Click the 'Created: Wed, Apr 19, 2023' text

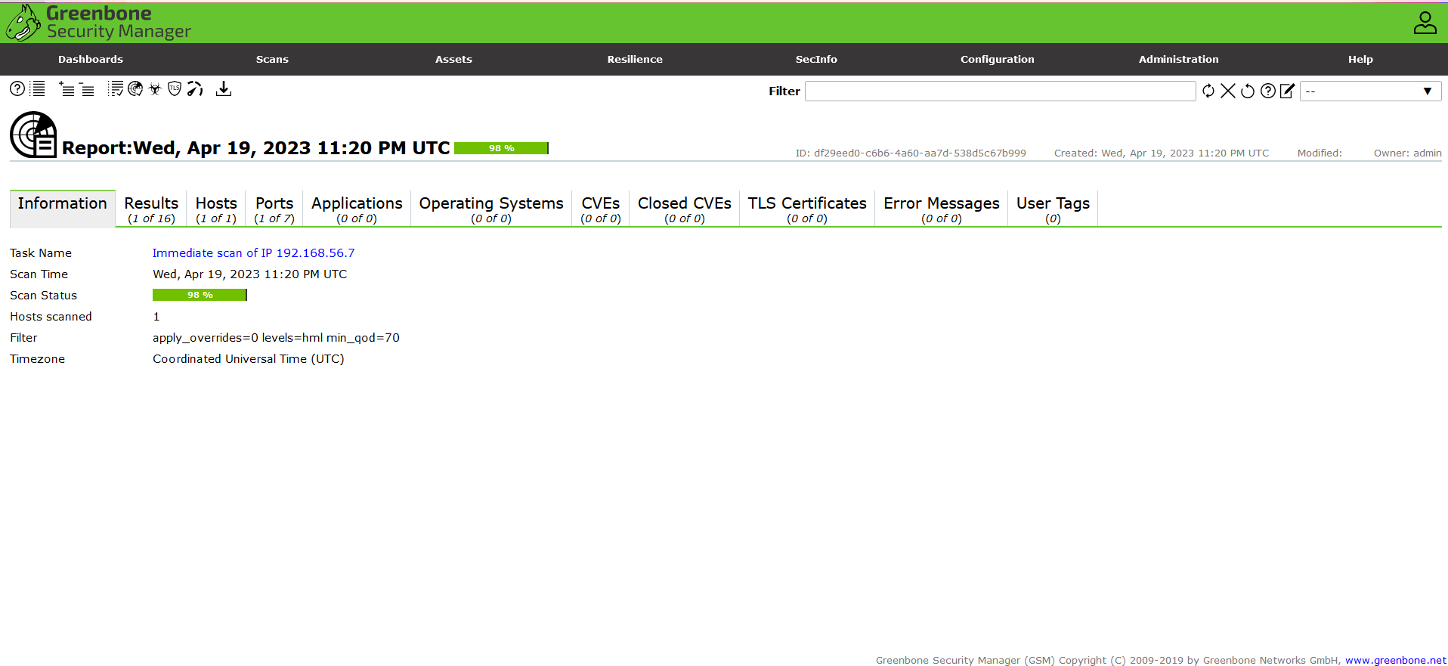[1162, 153]
